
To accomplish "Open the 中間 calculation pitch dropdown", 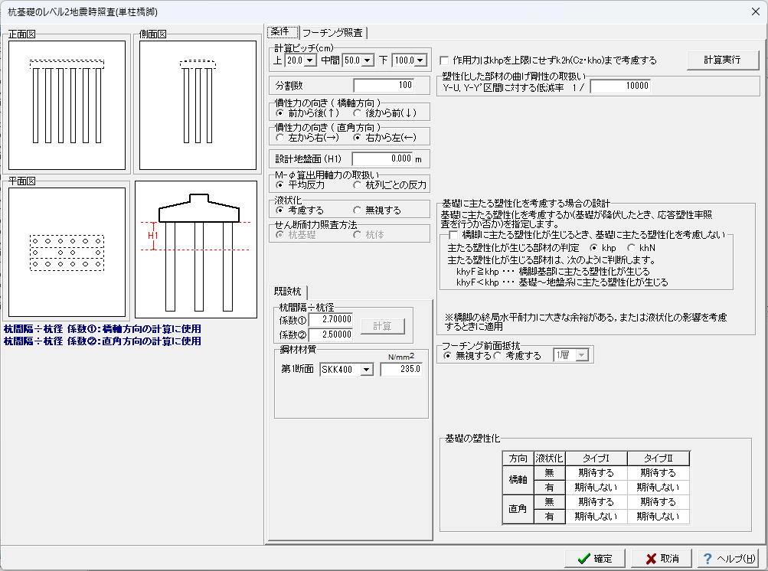I will [368, 60].
